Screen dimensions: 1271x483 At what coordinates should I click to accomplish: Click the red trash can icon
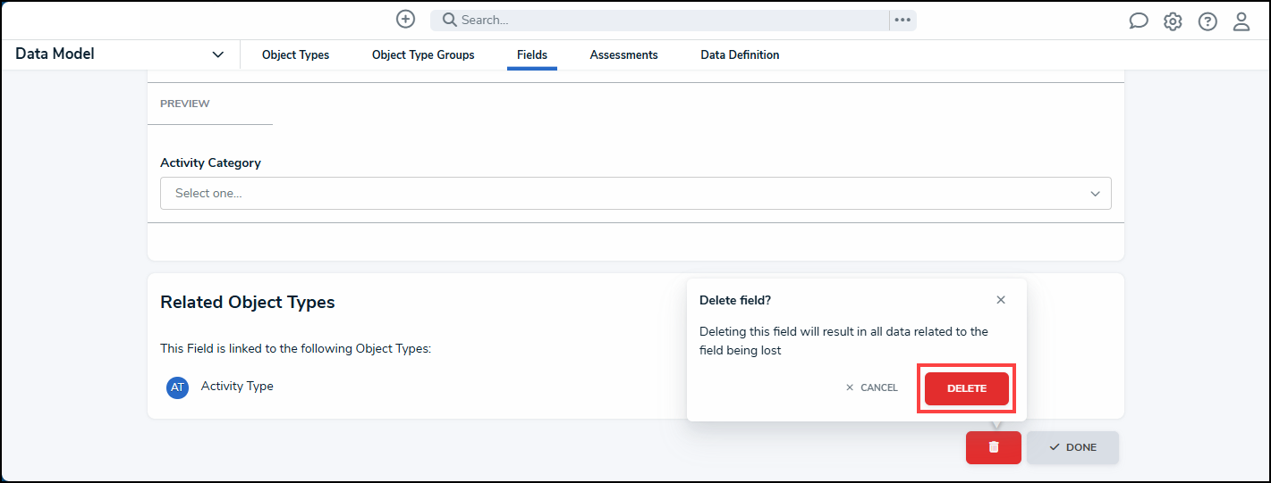[x=993, y=447]
